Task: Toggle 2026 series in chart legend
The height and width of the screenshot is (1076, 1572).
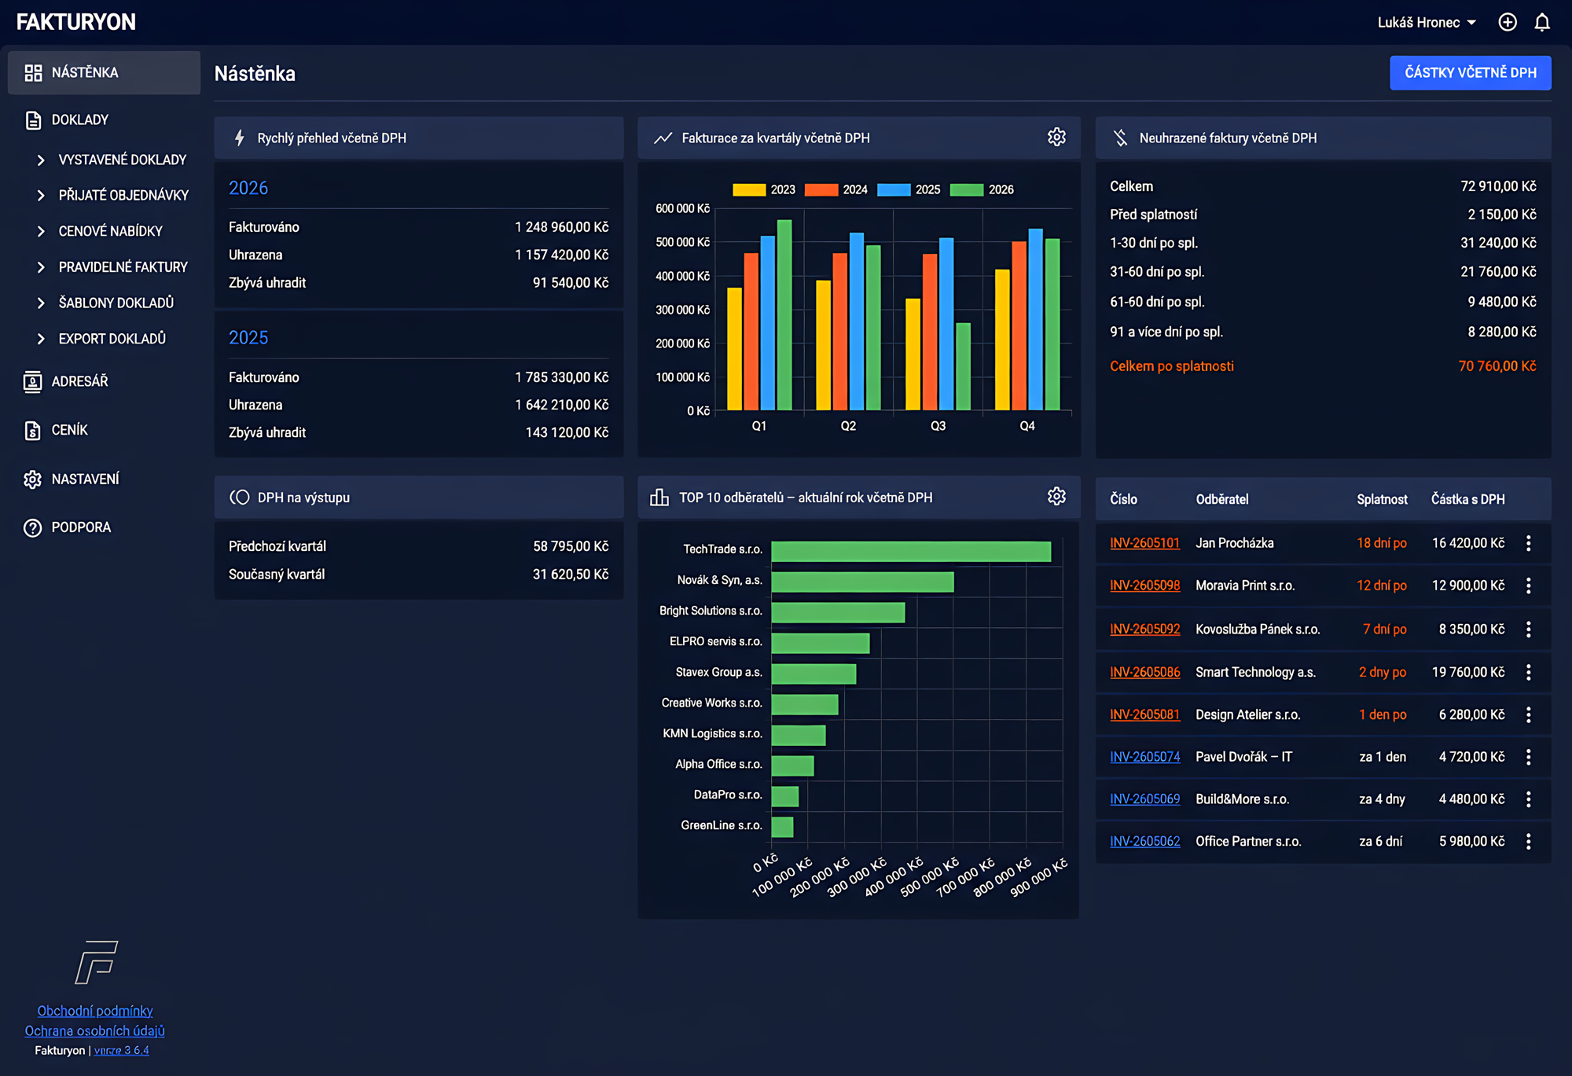Action: point(982,189)
